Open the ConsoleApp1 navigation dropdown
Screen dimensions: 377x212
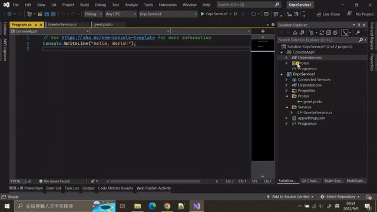49,31
